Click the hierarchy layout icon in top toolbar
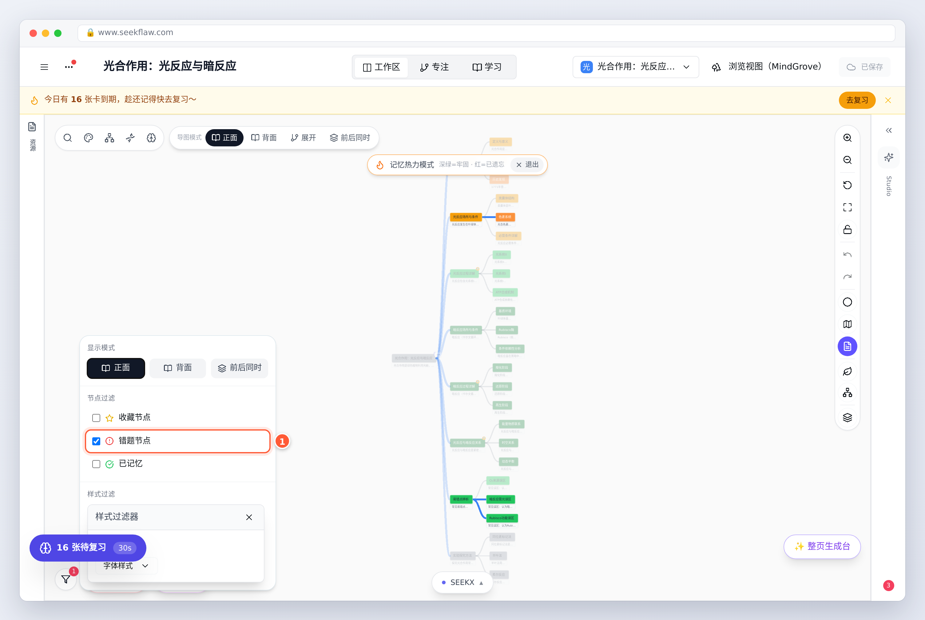Screen dimensions: 925x620 click(x=109, y=137)
